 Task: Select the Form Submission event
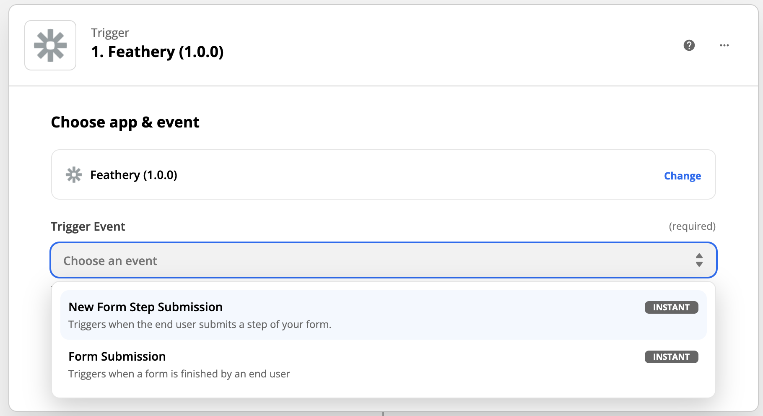coord(117,356)
